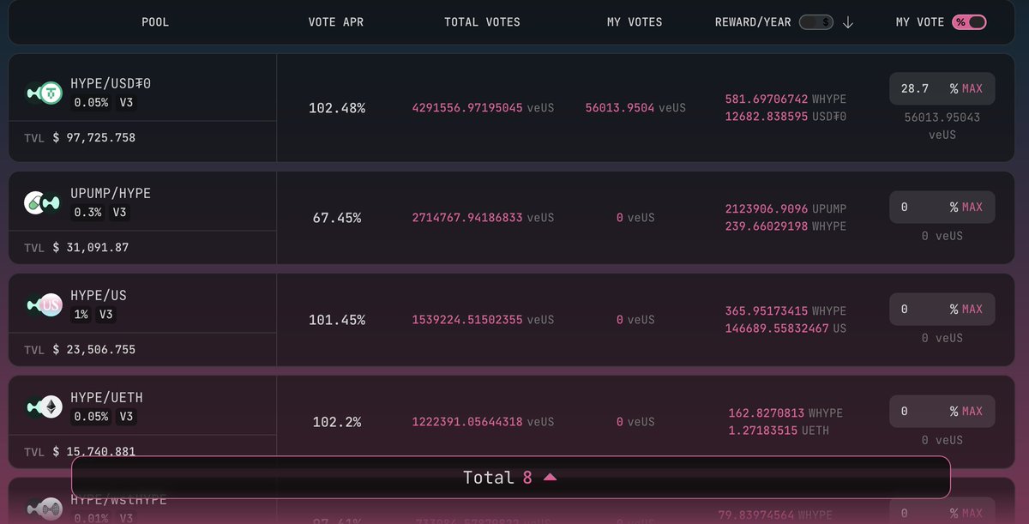Click the HYPE/US pool token icon

pyautogui.click(x=44, y=304)
